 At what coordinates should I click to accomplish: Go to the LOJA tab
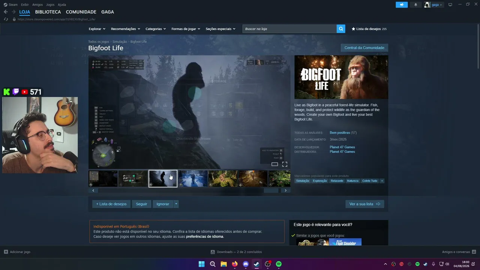[25, 12]
